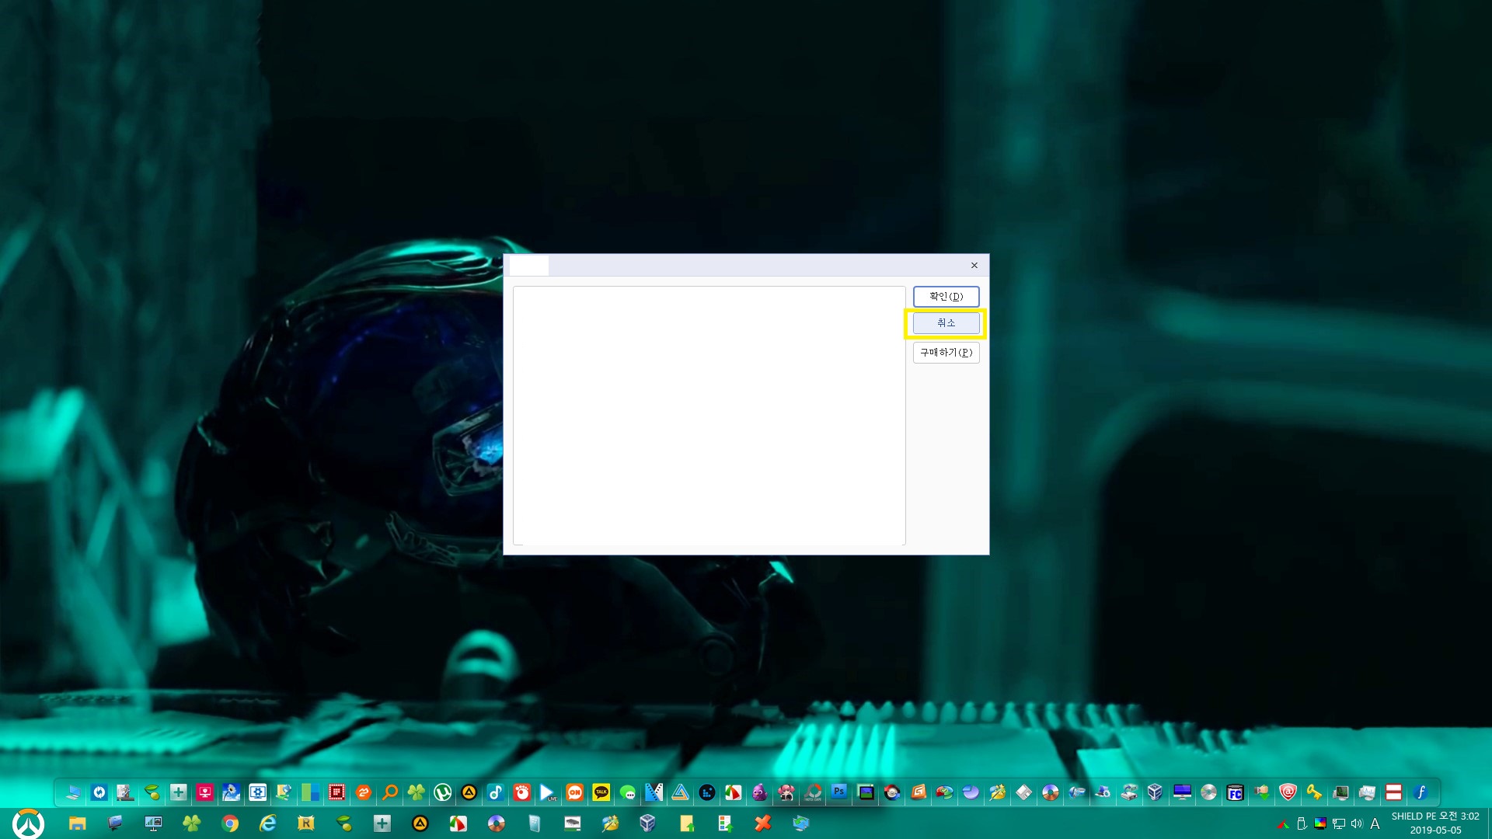Launch the red shield @ icon
1492x839 pixels.
pyautogui.click(x=1288, y=792)
